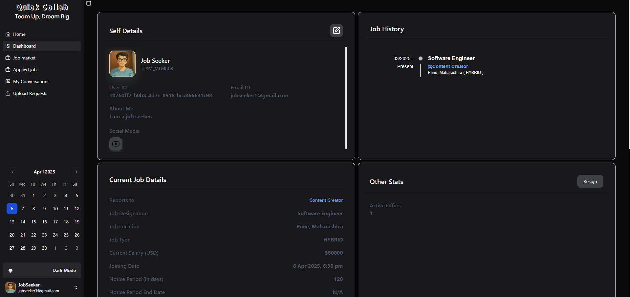Click the JobSeeker avatar thumbnail at the bottom
The height and width of the screenshot is (297, 630).
[x=10, y=287]
